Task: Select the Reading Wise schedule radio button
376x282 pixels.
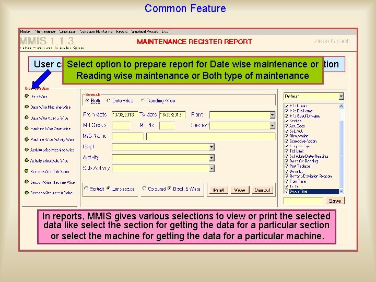Action: point(143,100)
